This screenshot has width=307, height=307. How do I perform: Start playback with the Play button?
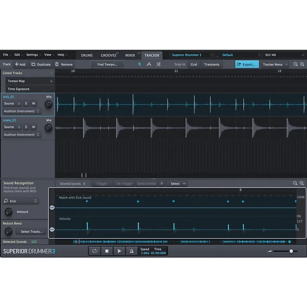click(x=119, y=251)
